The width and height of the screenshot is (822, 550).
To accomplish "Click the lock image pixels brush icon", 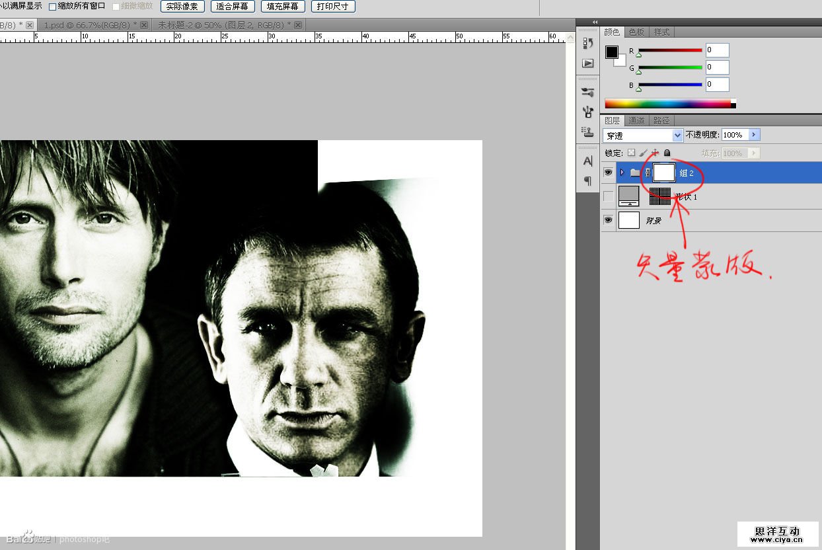I will point(643,153).
